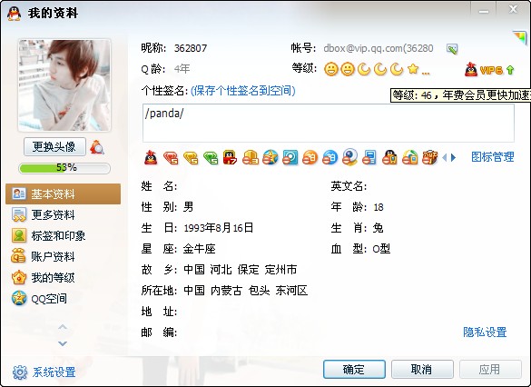This screenshot has width=531, height=387.
Task: Click the zodiac sign 金牛座
Action: pos(200,249)
